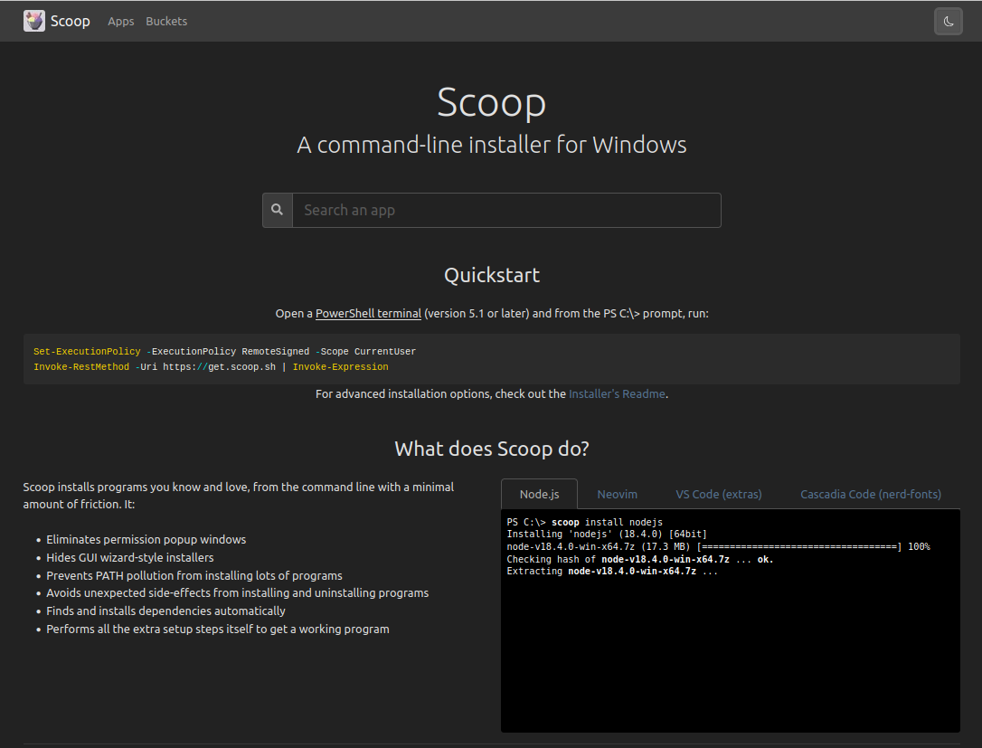Click the large "Scoop" page title
Viewport: 982px width, 748px height.
(492, 101)
